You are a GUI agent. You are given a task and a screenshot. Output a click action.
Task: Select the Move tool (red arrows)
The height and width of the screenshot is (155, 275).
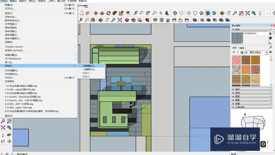(x=96, y=13)
